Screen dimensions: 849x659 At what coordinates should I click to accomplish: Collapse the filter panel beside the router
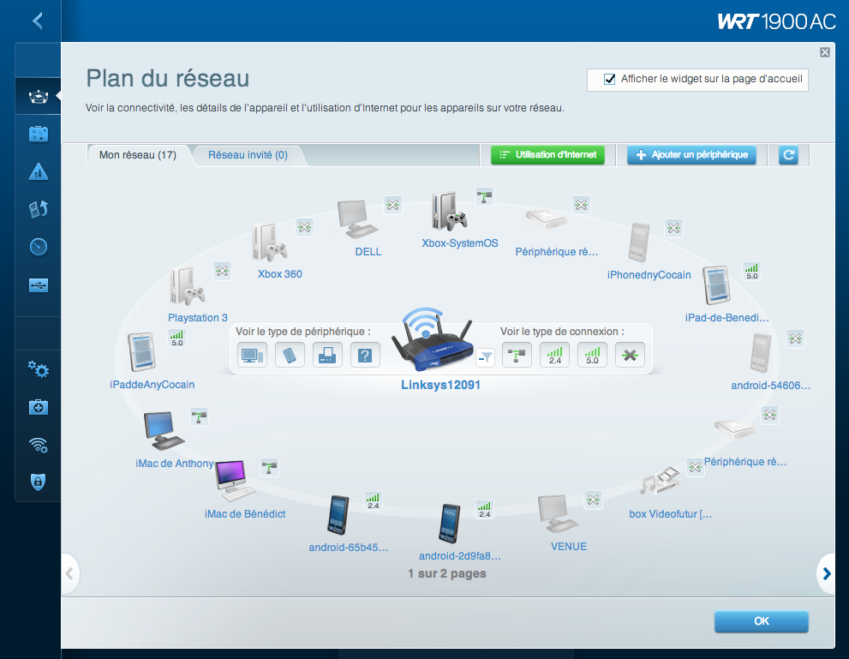pos(486,357)
